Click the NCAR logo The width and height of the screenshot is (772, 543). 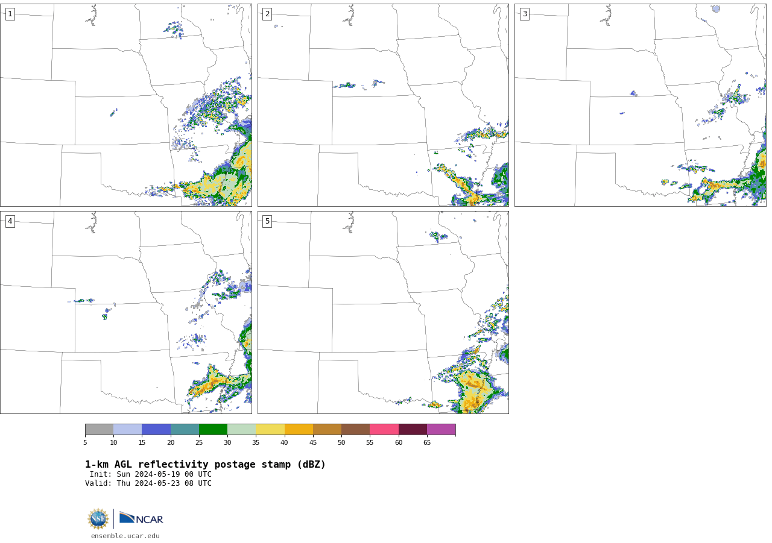[x=141, y=518]
